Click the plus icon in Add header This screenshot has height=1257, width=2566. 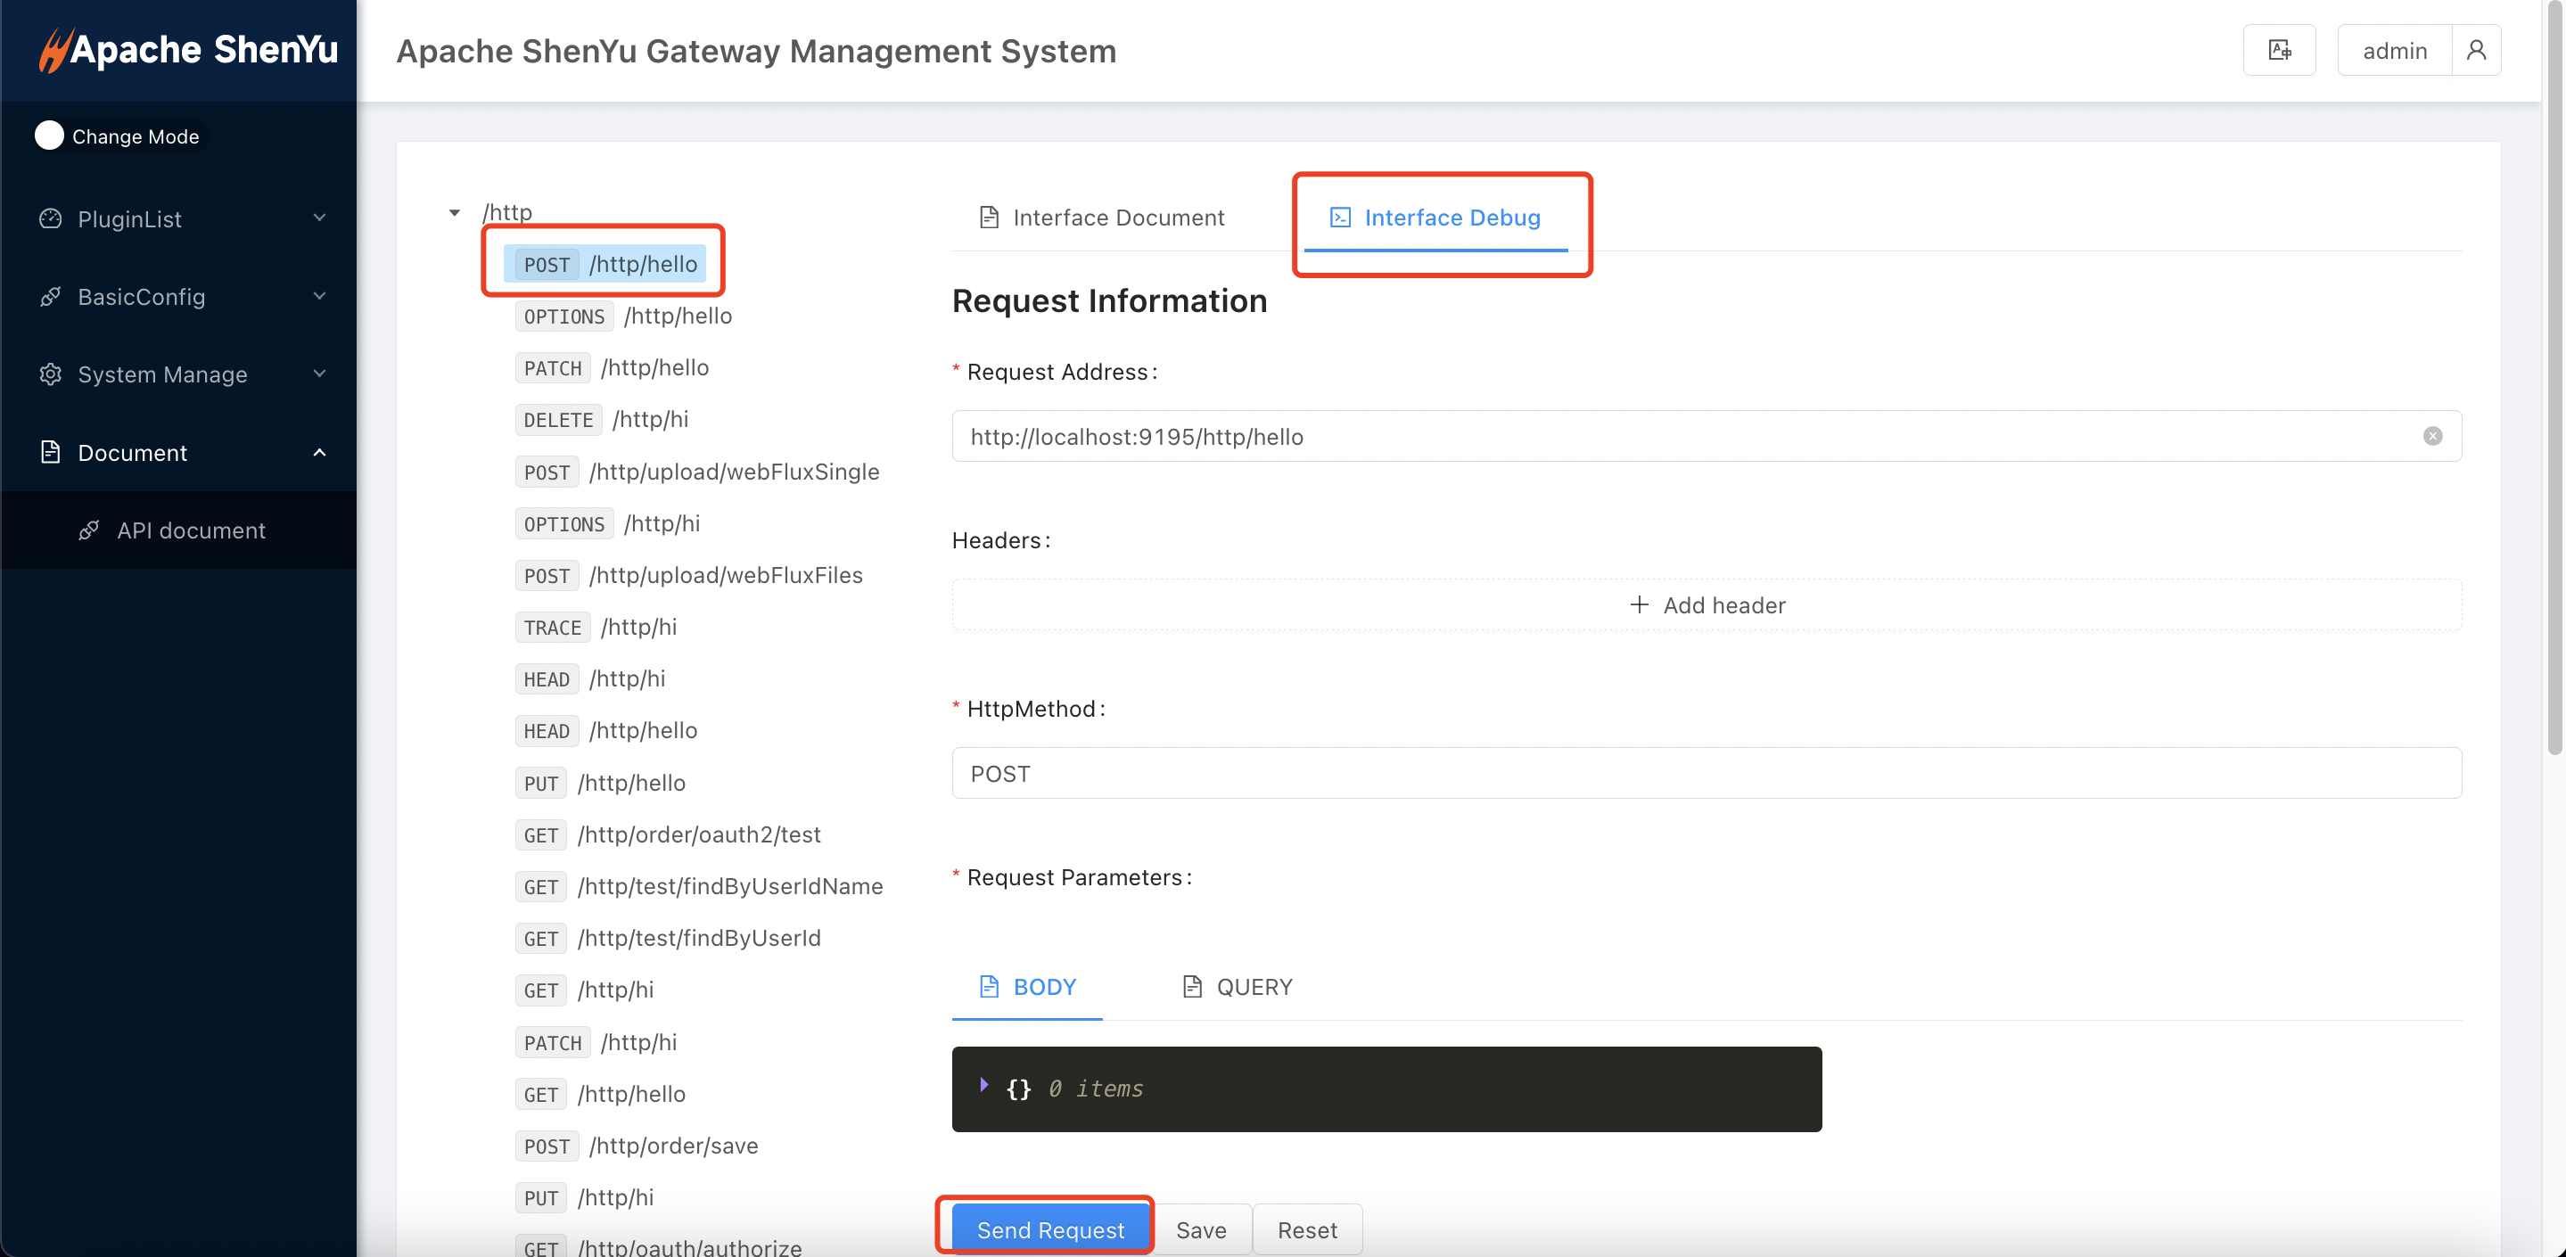(1639, 604)
